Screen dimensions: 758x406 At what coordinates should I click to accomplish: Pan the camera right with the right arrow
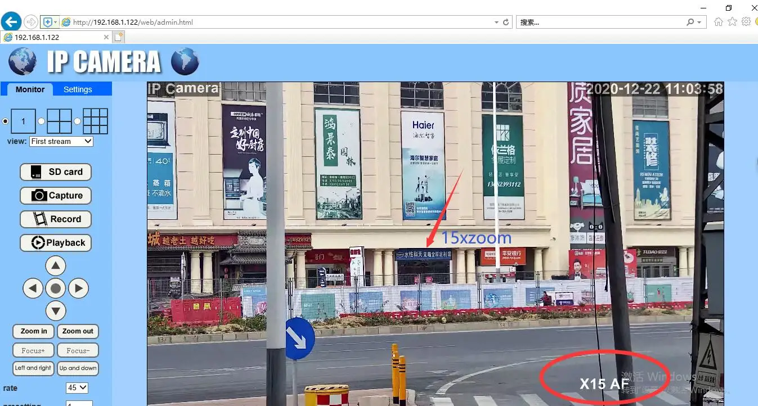pyautogui.click(x=78, y=289)
